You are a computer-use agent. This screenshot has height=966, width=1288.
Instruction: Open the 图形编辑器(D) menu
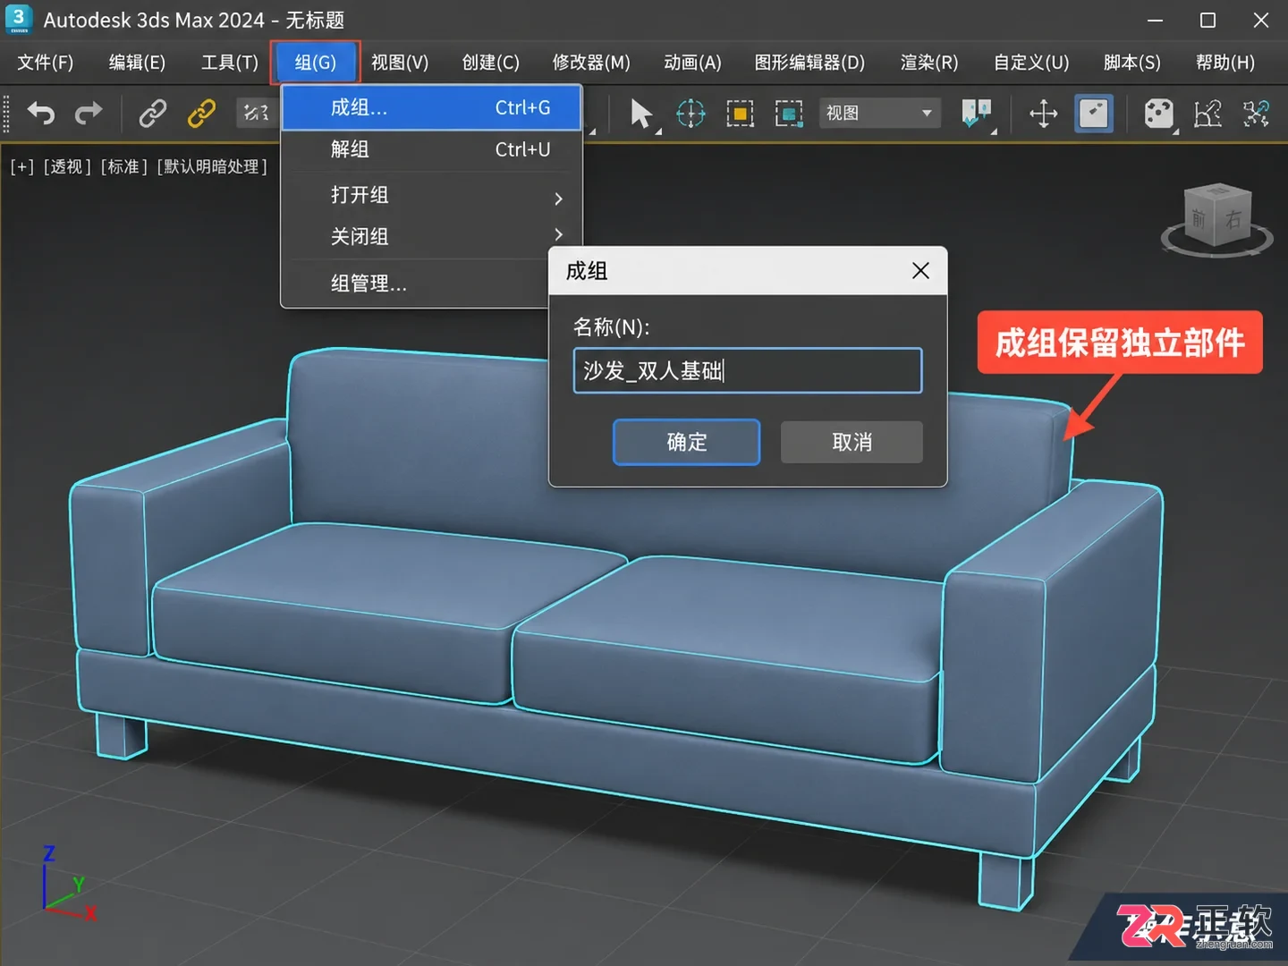click(809, 63)
